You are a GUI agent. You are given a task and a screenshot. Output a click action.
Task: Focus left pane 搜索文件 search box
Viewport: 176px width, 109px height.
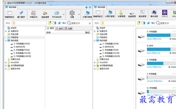click(x=79, y=23)
